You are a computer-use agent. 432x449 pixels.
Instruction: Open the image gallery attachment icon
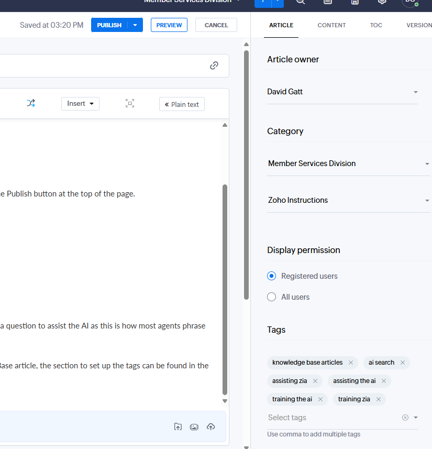pos(194,426)
